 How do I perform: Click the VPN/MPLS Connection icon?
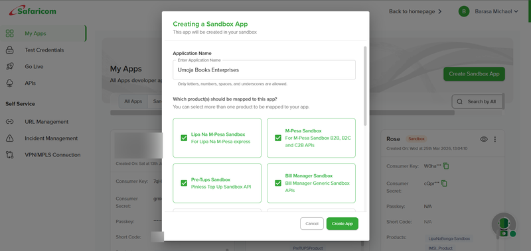point(10,155)
